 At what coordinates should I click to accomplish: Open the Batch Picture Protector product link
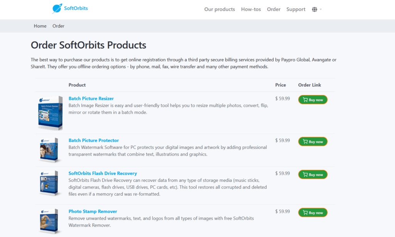click(94, 141)
